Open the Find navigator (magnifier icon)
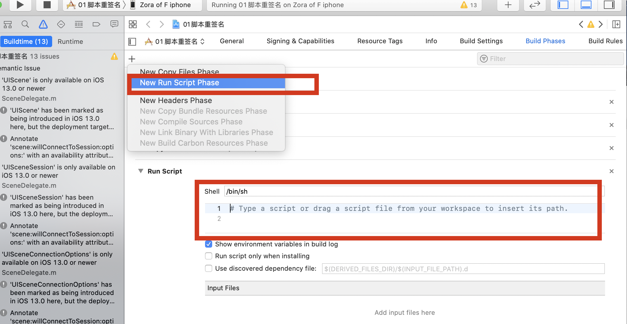This screenshot has height=324, width=627. (25, 24)
